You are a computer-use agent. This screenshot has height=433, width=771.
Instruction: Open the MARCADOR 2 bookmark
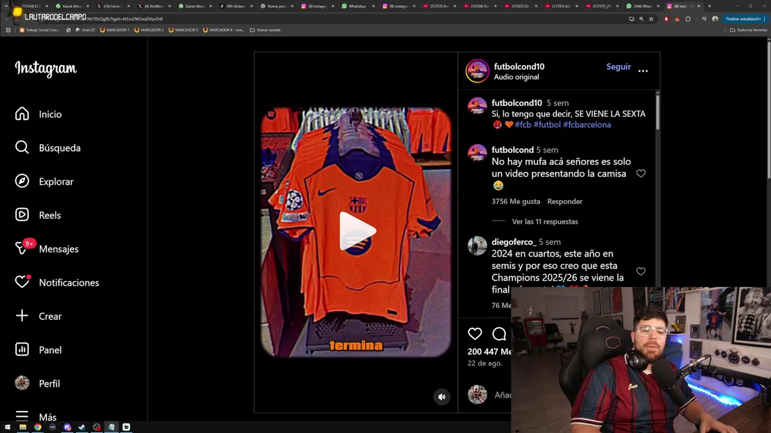[x=149, y=30]
